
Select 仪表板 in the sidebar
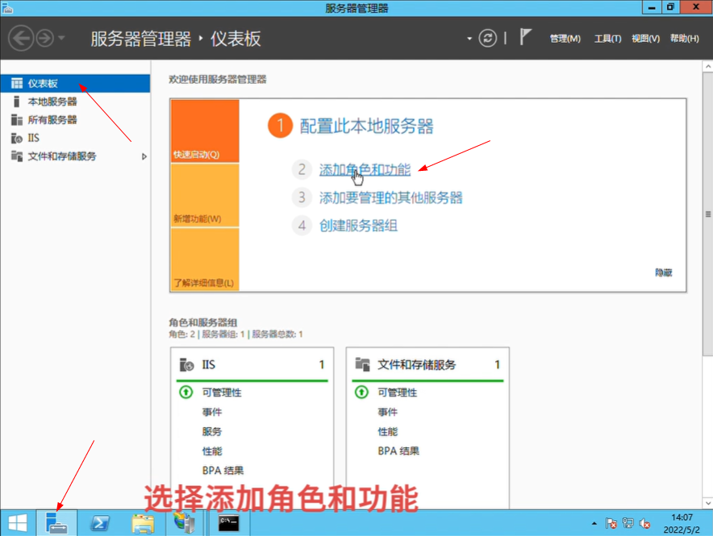[75, 84]
